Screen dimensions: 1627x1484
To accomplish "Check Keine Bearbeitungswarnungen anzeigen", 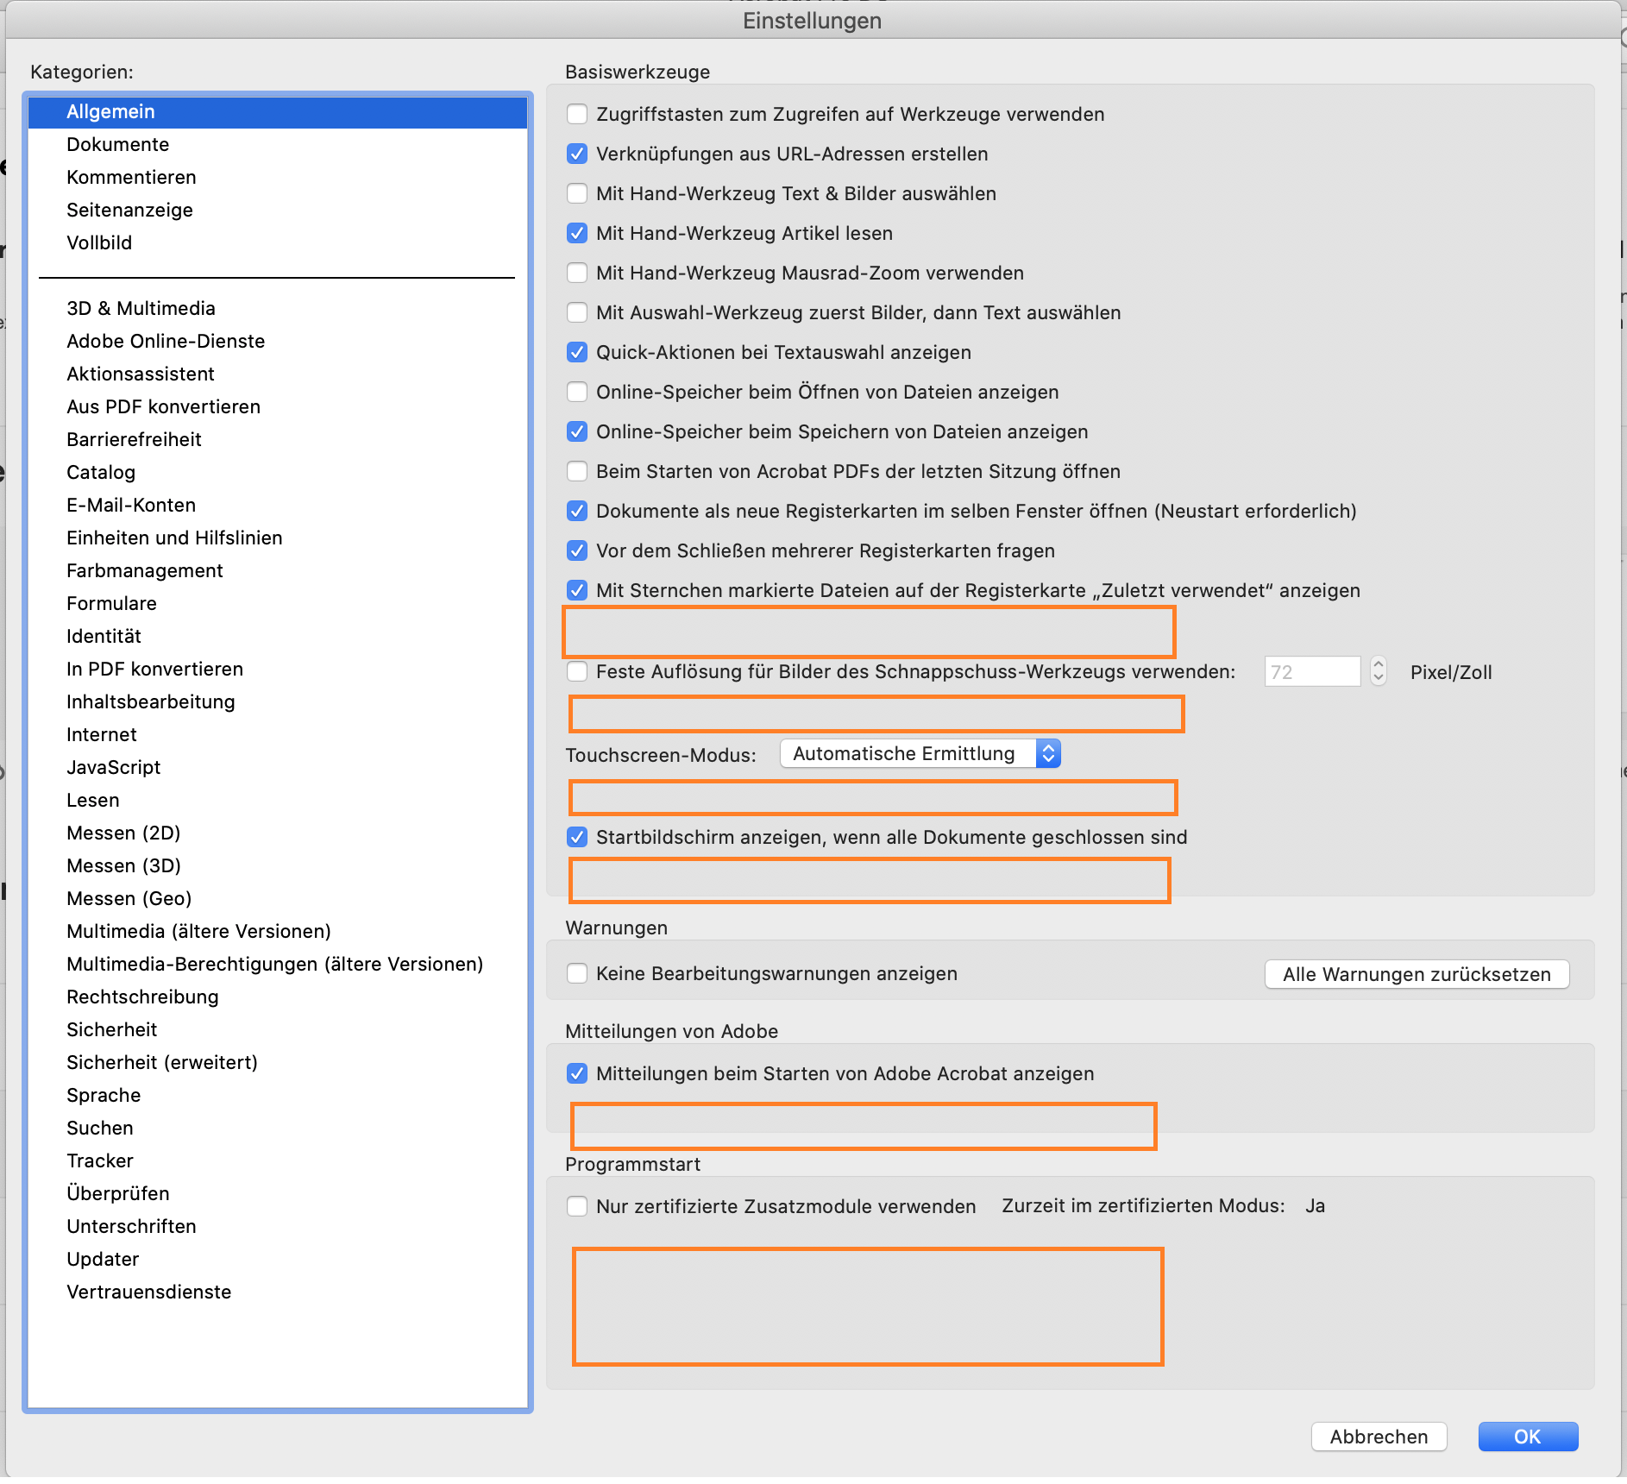I will (577, 974).
